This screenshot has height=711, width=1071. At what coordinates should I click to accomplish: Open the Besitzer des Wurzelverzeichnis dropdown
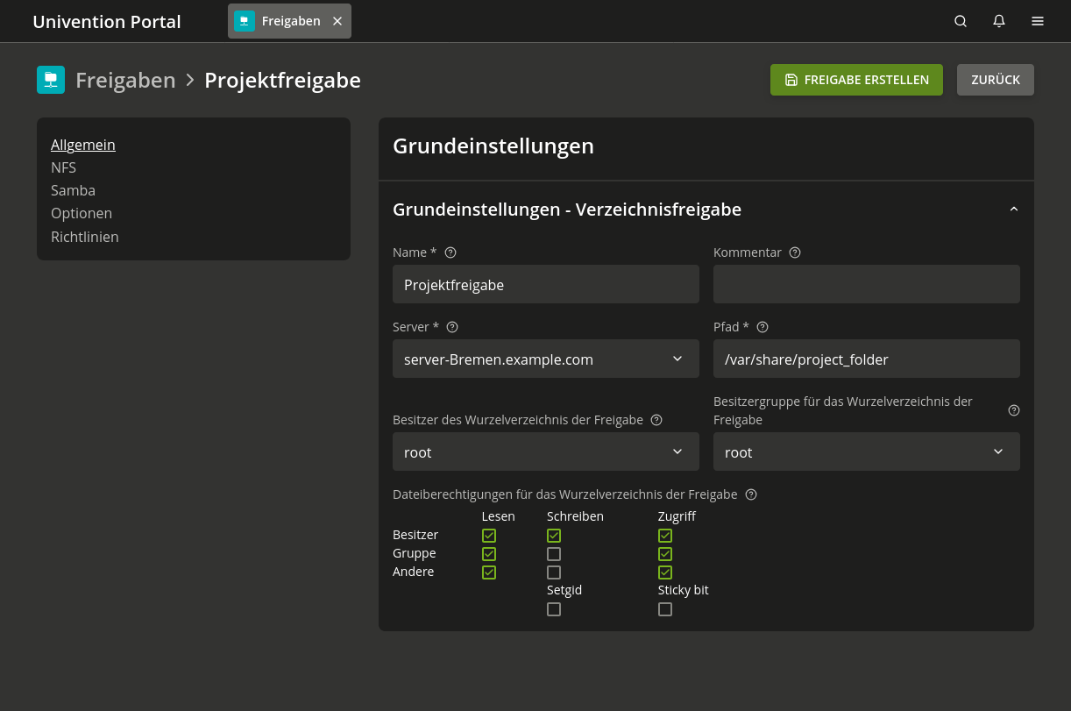click(x=545, y=451)
